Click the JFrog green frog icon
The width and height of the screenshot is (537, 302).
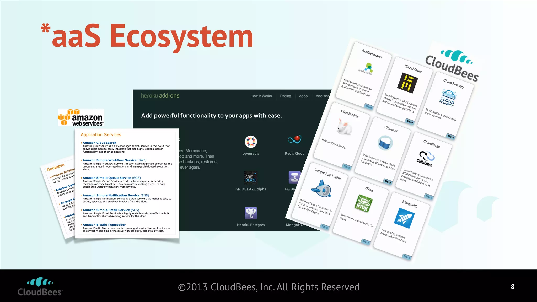coord(363,203)
